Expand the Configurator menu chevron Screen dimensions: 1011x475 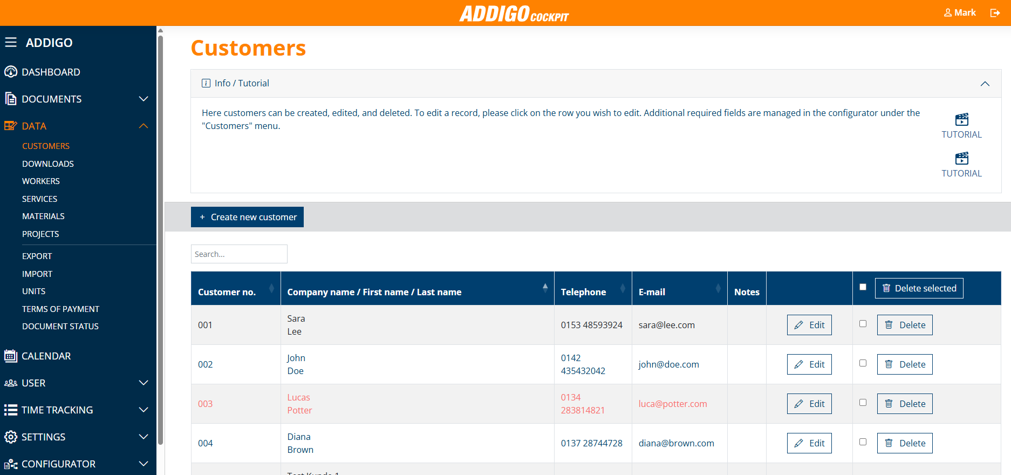[144, 464]
